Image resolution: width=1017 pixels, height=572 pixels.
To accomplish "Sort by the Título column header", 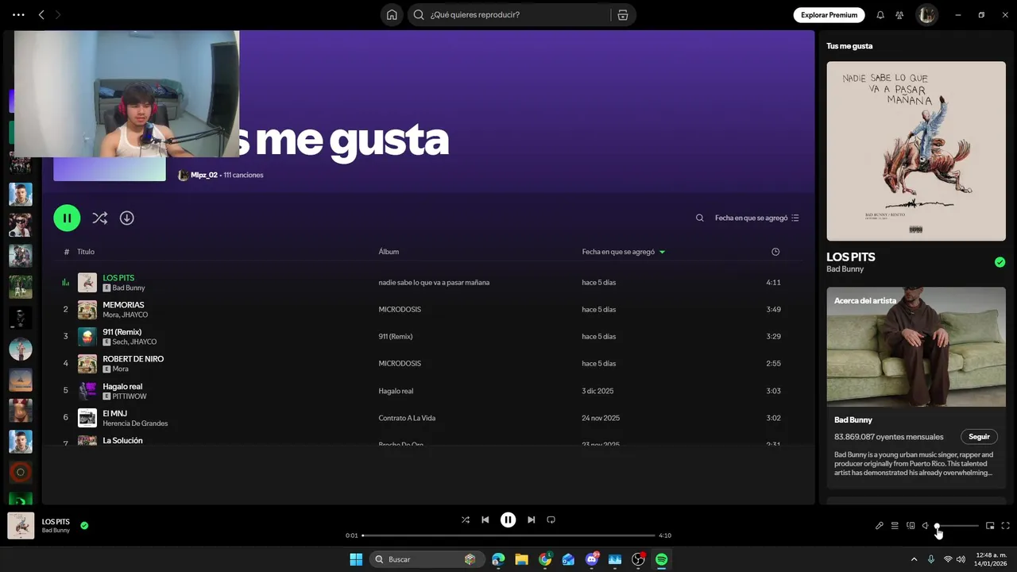I will (x=86, y=252).
